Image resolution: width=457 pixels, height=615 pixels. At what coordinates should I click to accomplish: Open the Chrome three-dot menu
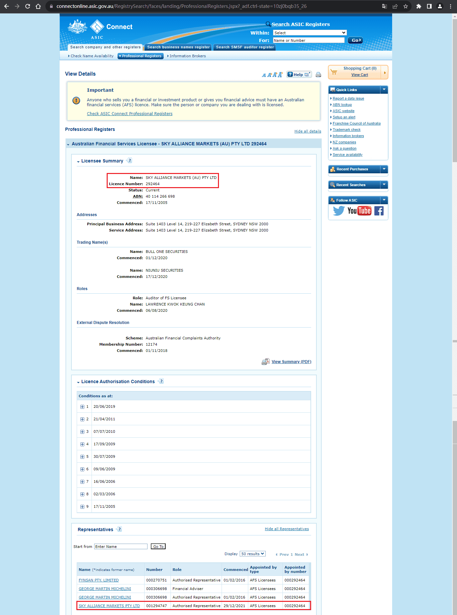click(x=450, y=6)
